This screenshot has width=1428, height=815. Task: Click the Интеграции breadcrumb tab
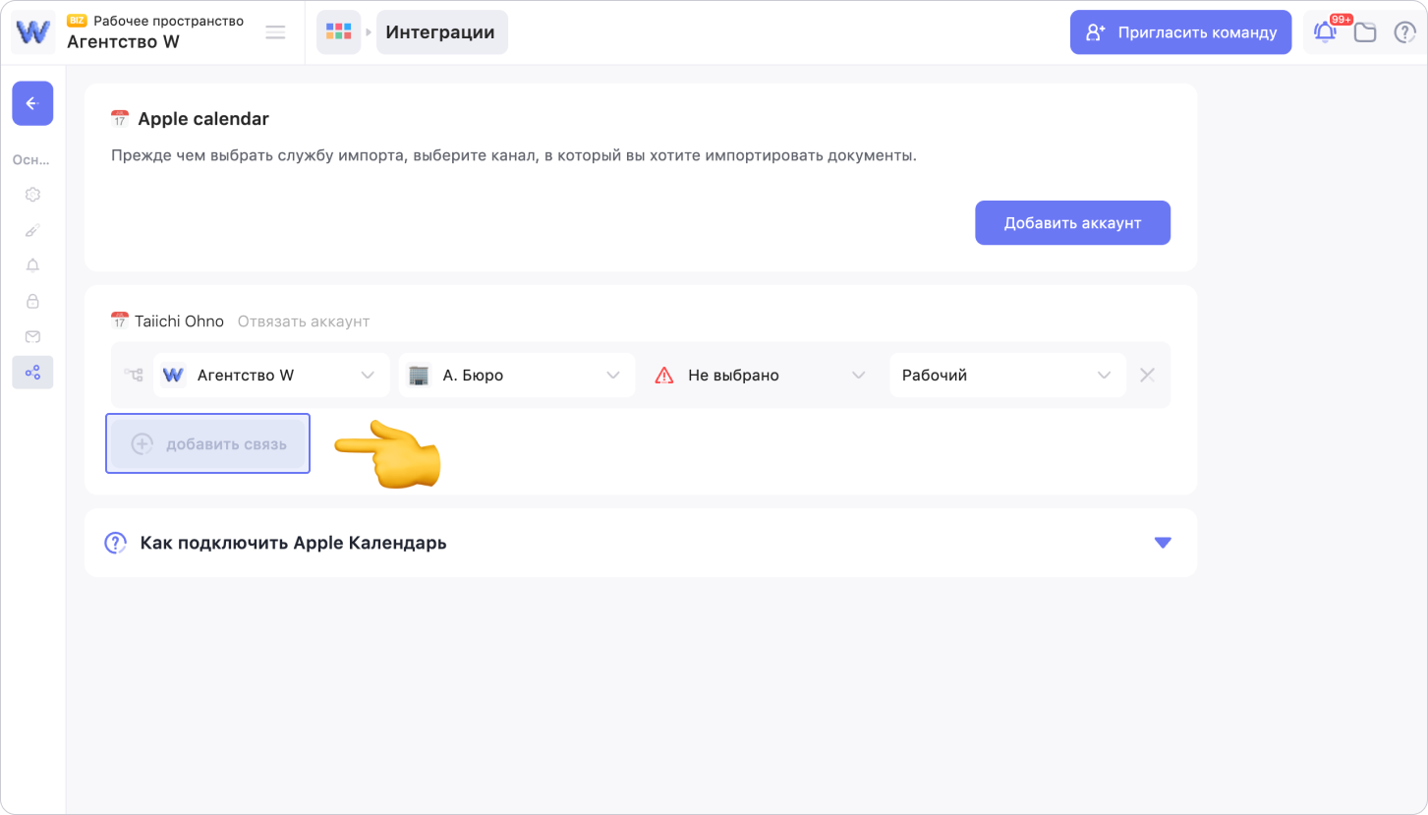(x=440, y=32)
